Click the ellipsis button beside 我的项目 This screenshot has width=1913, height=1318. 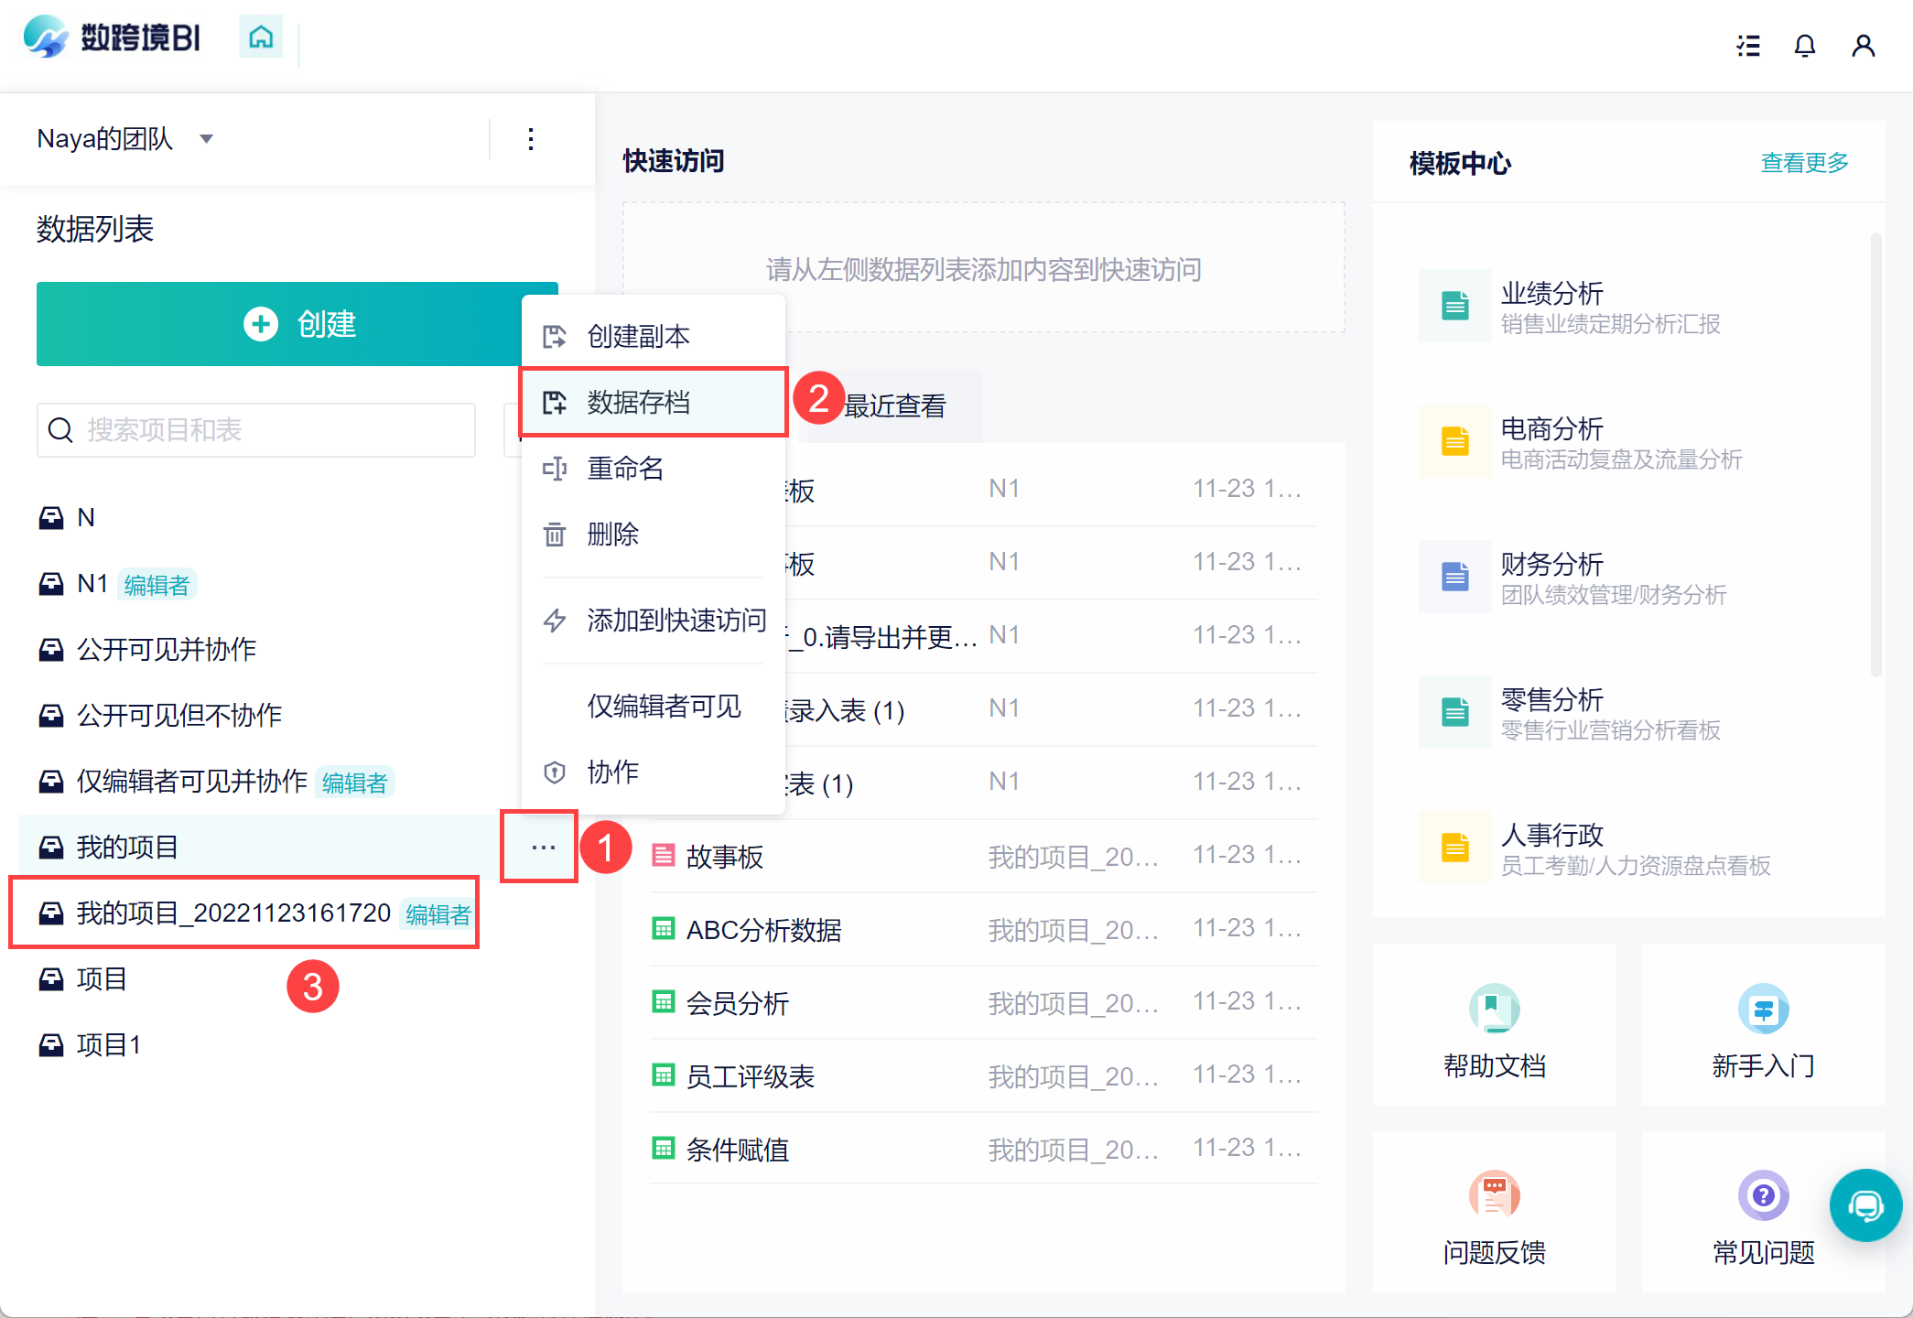(x=543, y=848)
